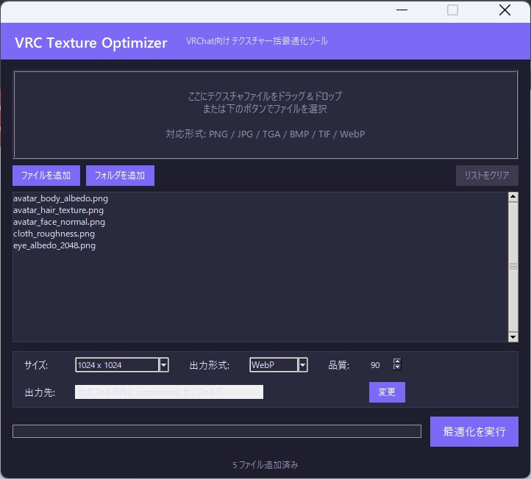
Task: Click the VRC Texture Optimizer title
Action: tap(90, 43)
